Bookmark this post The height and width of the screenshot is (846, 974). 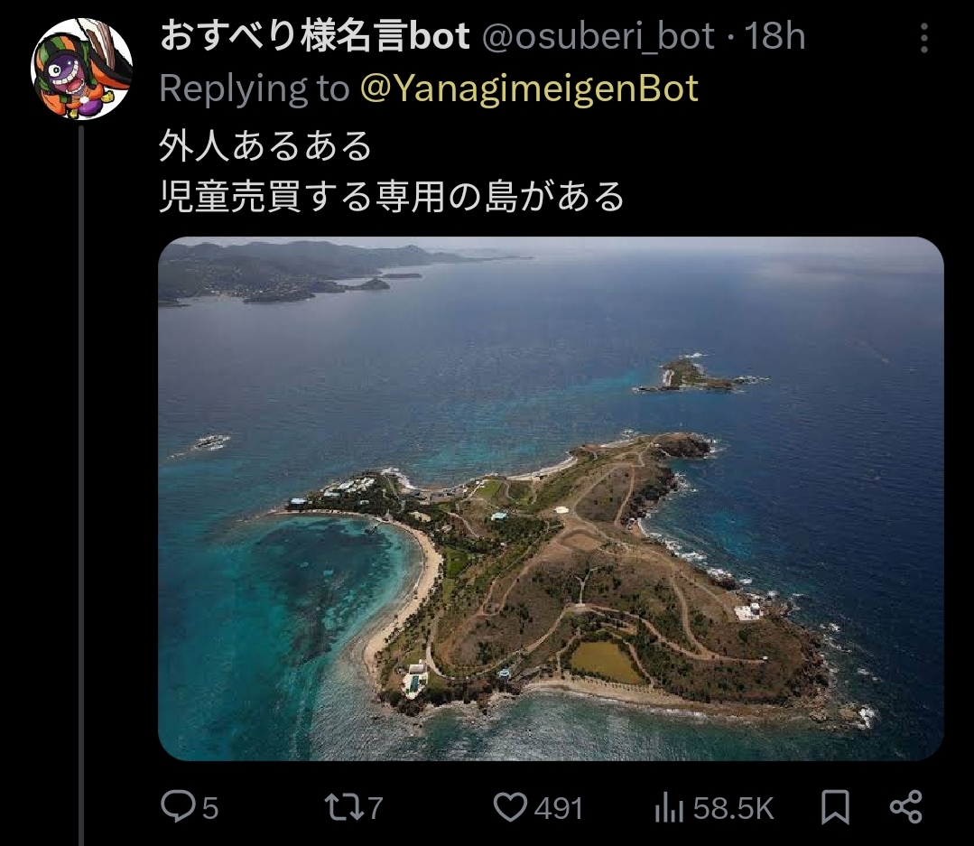click(835, 807)
